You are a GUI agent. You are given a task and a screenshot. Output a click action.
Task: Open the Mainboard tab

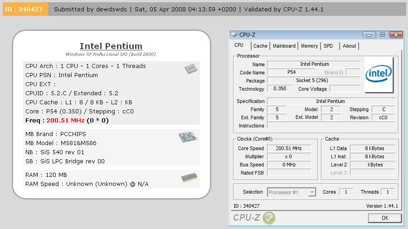(x=284, y=46)
